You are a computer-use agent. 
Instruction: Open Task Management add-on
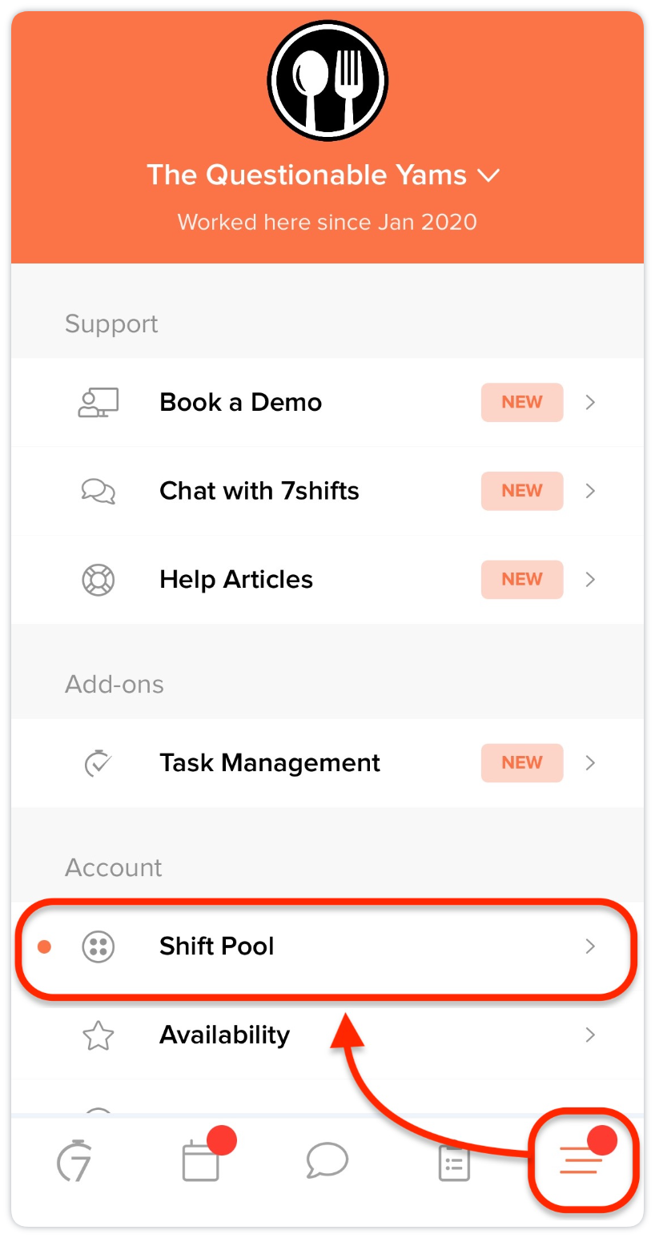pyautogui.click(x=327, y=762)
